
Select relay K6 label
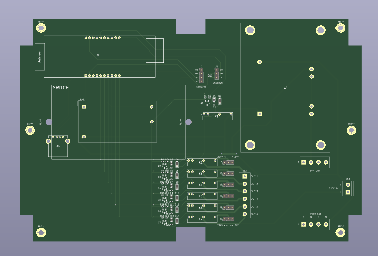coord(201,208)
